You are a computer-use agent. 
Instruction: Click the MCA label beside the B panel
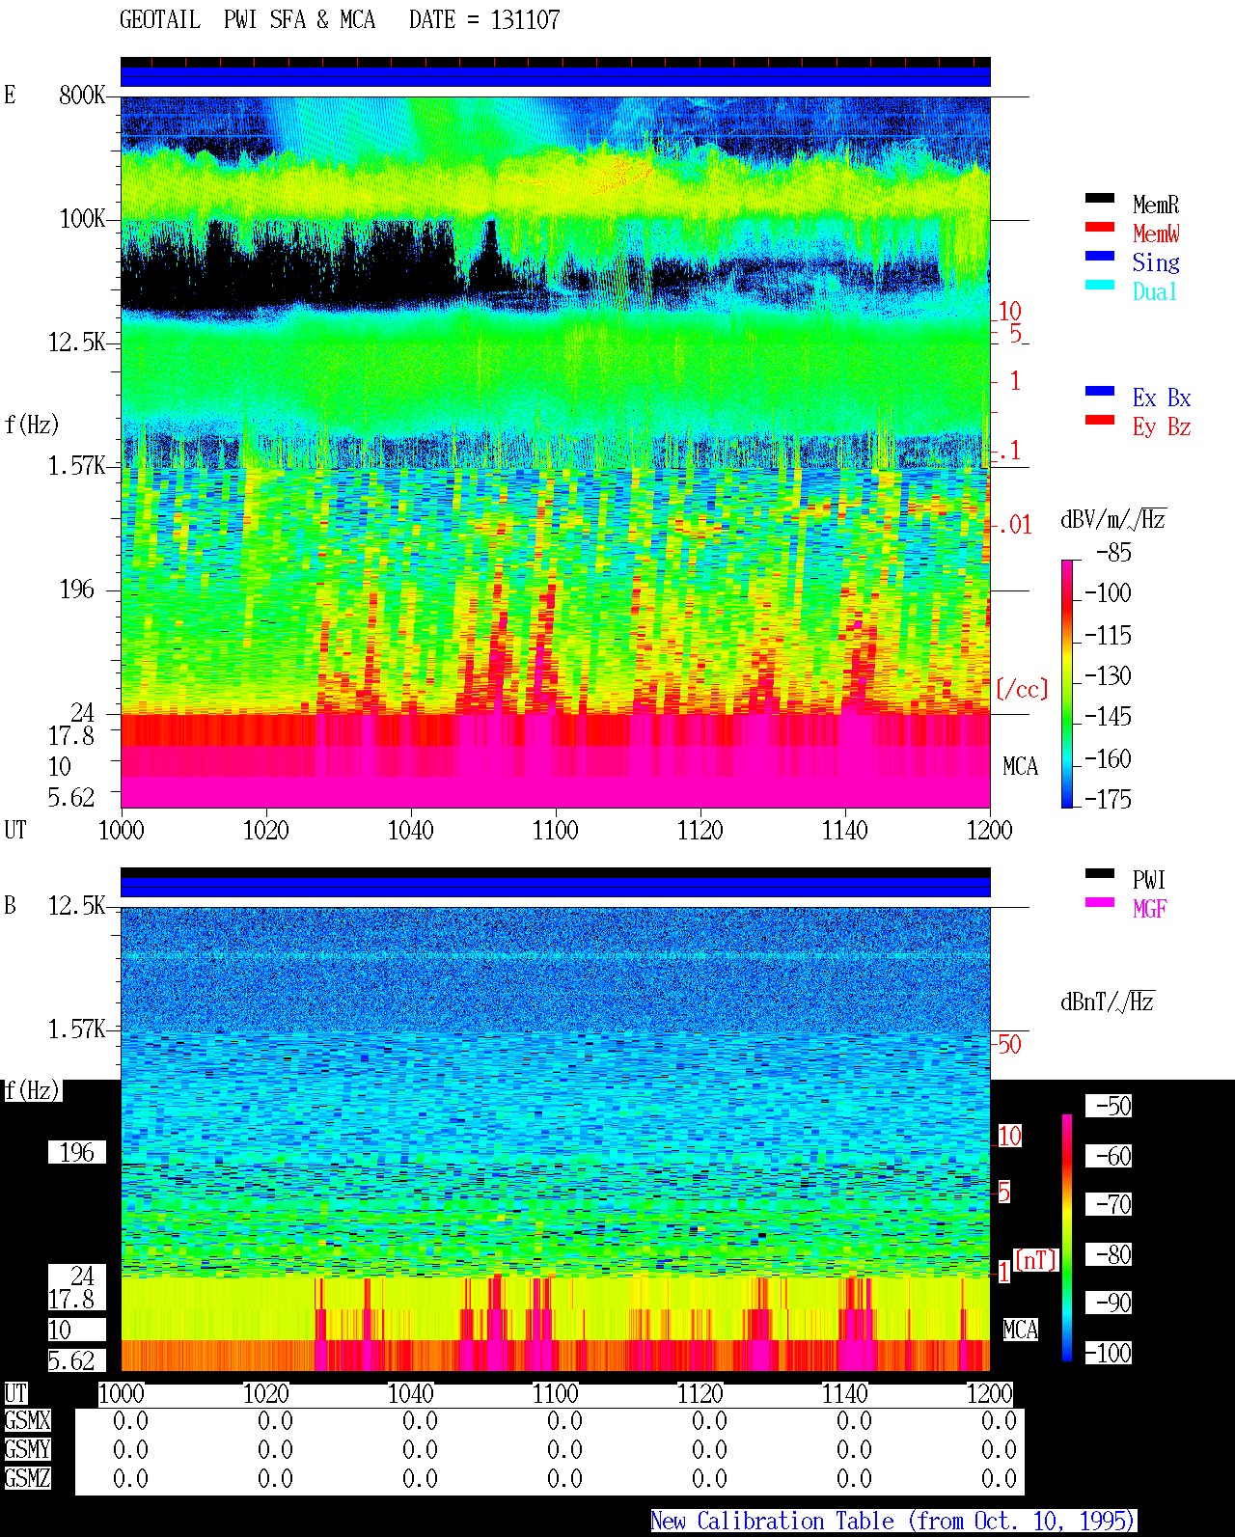coord(1021,1331)
